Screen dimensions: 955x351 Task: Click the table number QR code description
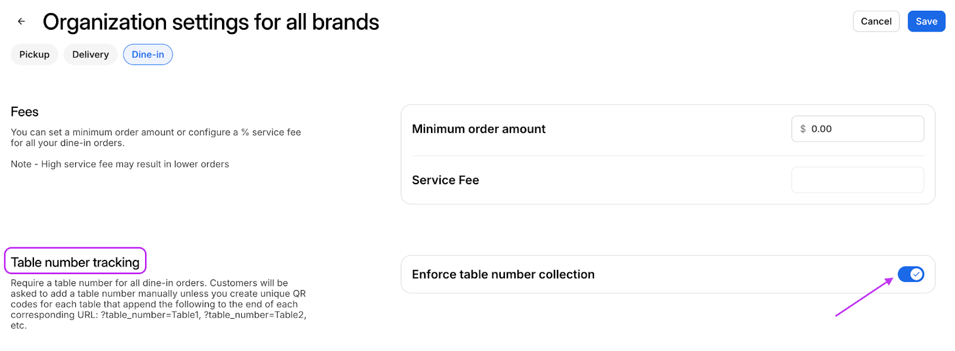pos(158,304)
